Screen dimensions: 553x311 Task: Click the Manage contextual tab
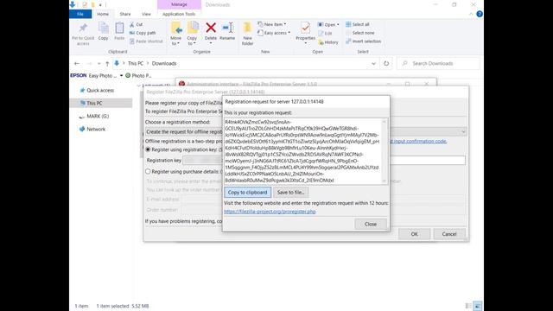[x=179, y=4]
